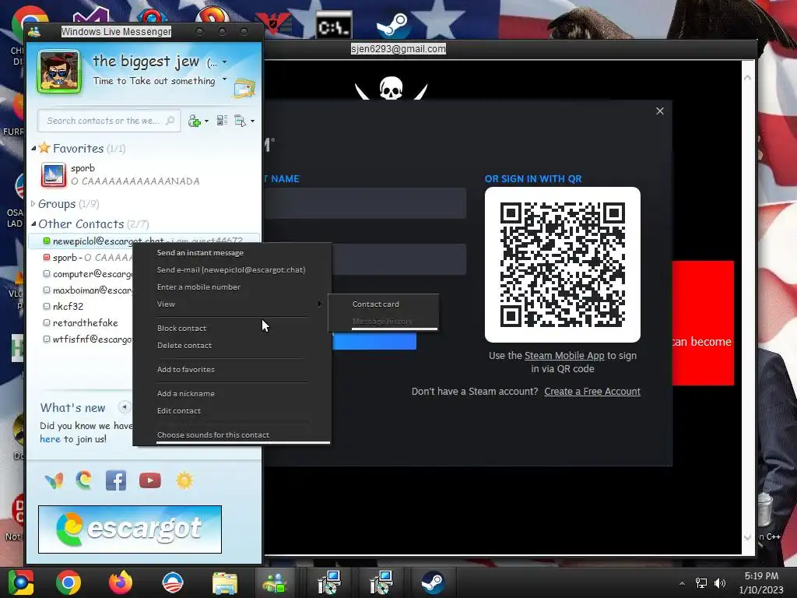Click the Start button on taskbar
Screen dimensions: 797x598
[21, 582]
